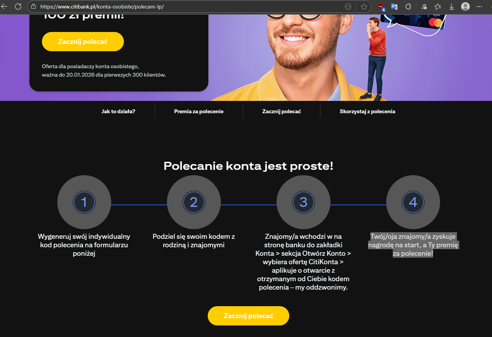Reload the page with the refresh icon
The height and width of the screenshot is (337, 492).
tap(18, 7)
